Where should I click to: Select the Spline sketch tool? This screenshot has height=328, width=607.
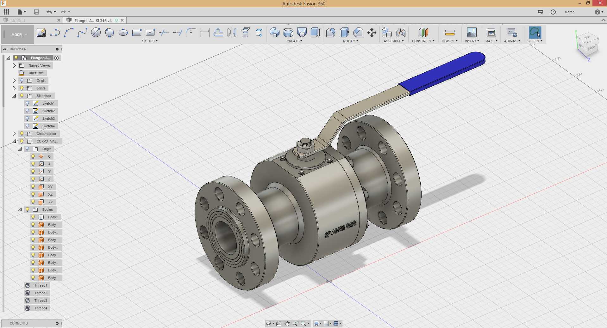82,33
